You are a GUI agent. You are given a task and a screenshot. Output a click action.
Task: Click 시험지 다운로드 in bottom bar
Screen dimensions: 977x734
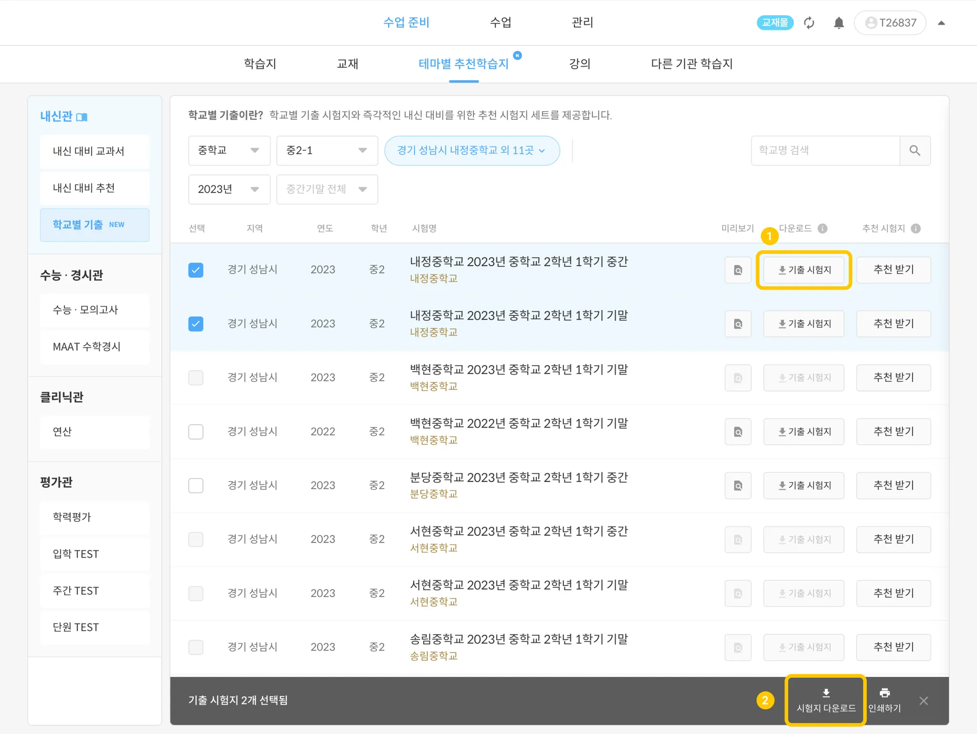point(826,700)
